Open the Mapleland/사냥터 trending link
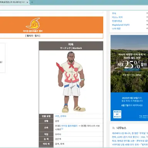This screenshot has height=148, width=148. click(121, 25)
